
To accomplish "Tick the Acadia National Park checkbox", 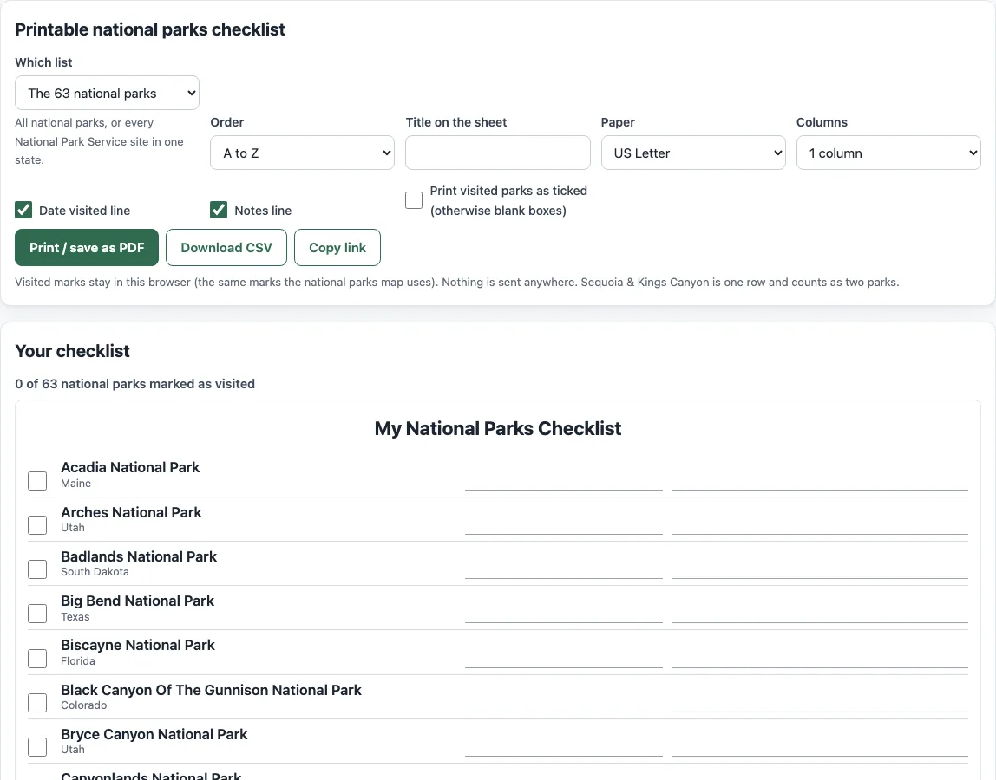I will 37,481.
